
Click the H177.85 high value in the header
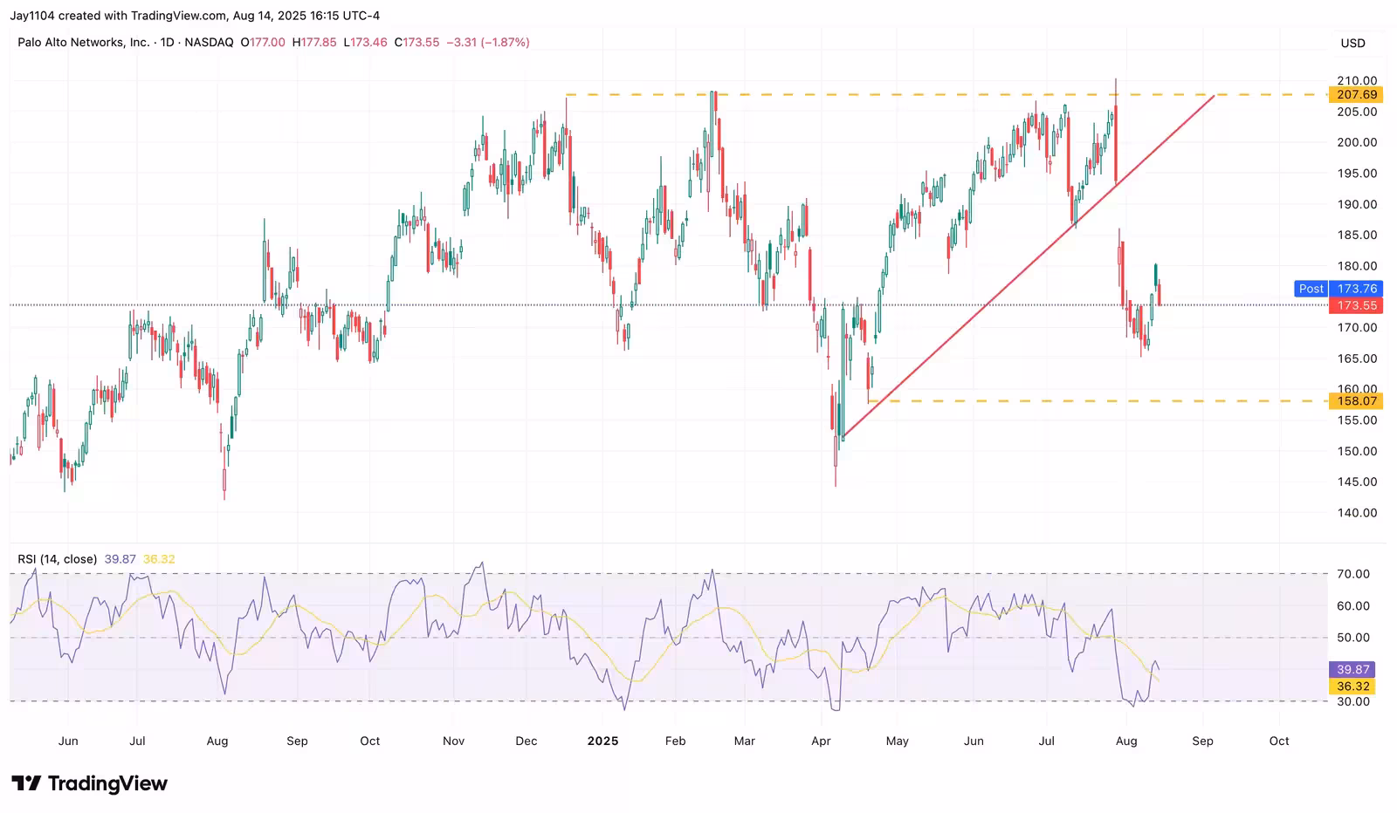coord(314,42)
